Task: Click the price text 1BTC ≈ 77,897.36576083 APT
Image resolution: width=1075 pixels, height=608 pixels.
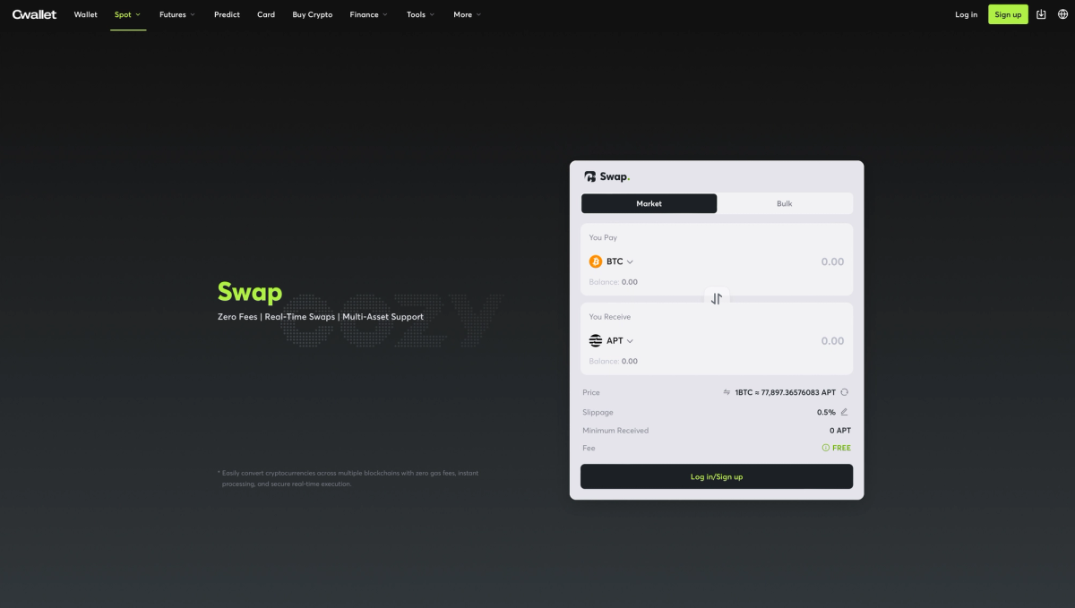Action: click(786, 392)
